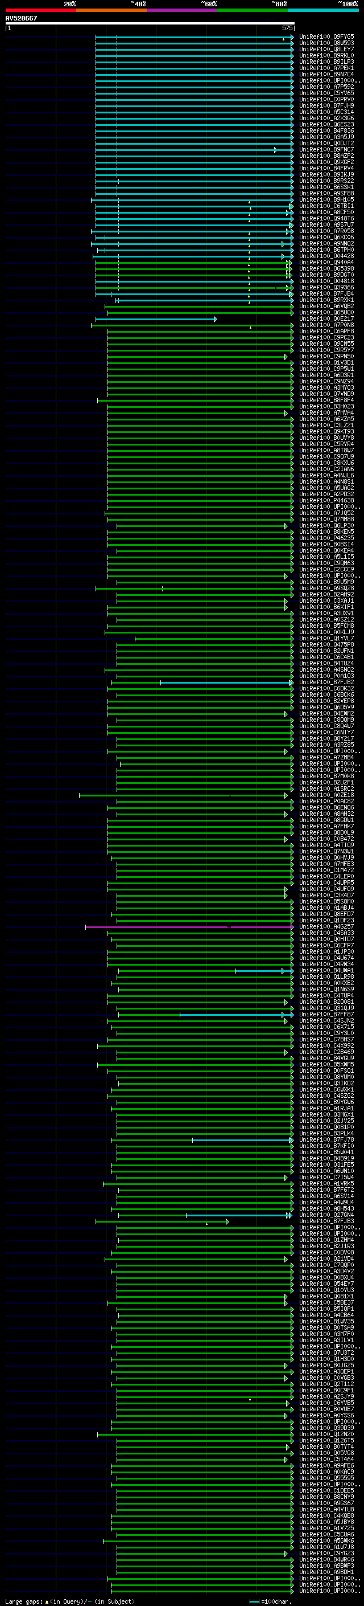Select the UniRef100_Q940A4 label
Viewport: 364px width, 1606px height.
tap(326, 263)
